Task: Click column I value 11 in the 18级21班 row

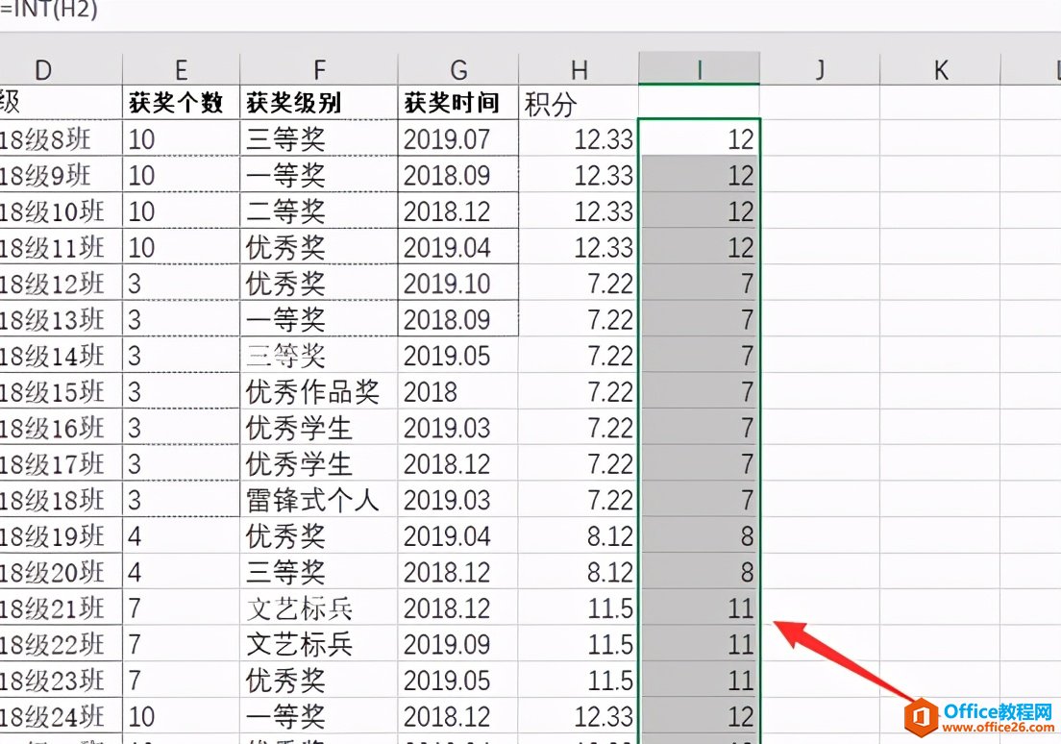Action: 699,608
